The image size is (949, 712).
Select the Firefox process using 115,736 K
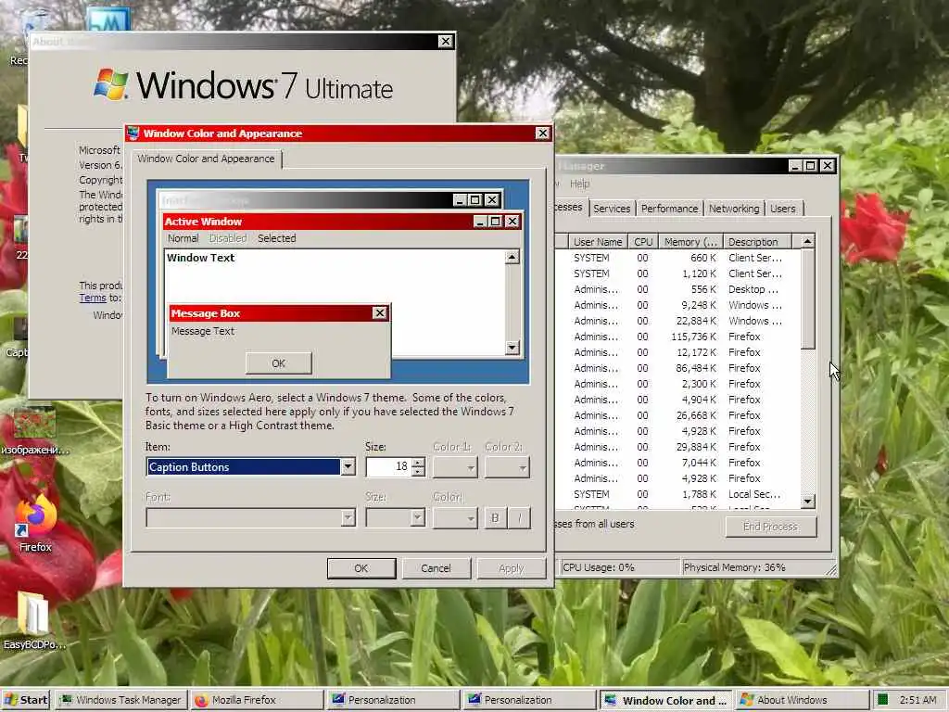click(x=677, y=337)
